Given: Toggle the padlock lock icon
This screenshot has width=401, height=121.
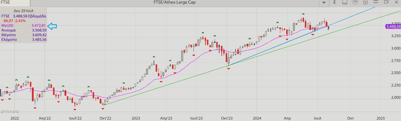Looking at the screenshot, I should (x=365, y=2).
